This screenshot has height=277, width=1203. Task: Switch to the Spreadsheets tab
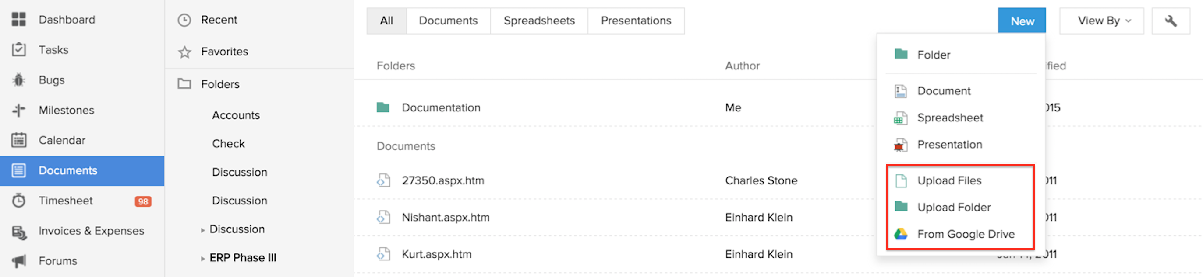click(539, 21)
